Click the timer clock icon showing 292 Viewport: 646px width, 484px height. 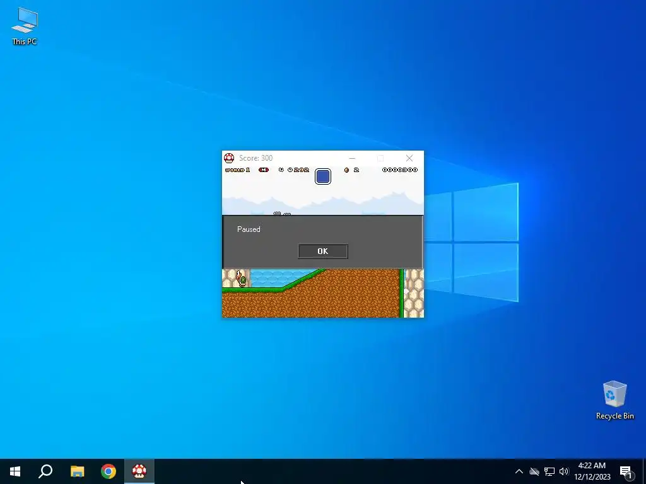click(x=290, y=170)
